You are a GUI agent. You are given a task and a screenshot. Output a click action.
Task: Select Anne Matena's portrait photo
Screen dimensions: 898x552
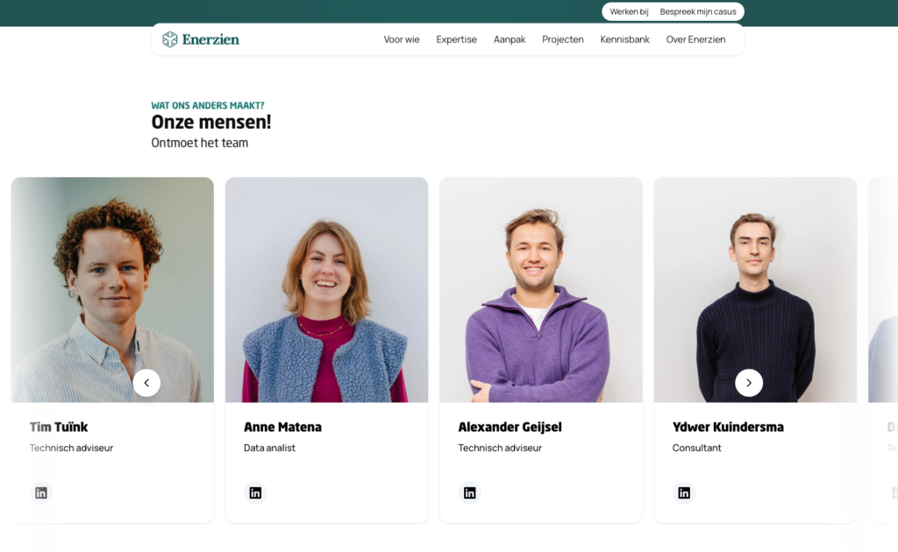pos(326,289)
